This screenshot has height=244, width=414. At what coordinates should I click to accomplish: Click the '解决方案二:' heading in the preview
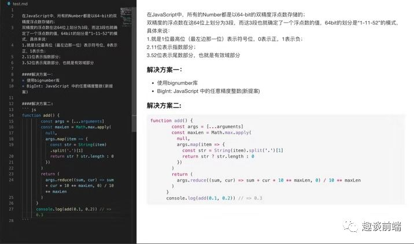pos(164,106)
